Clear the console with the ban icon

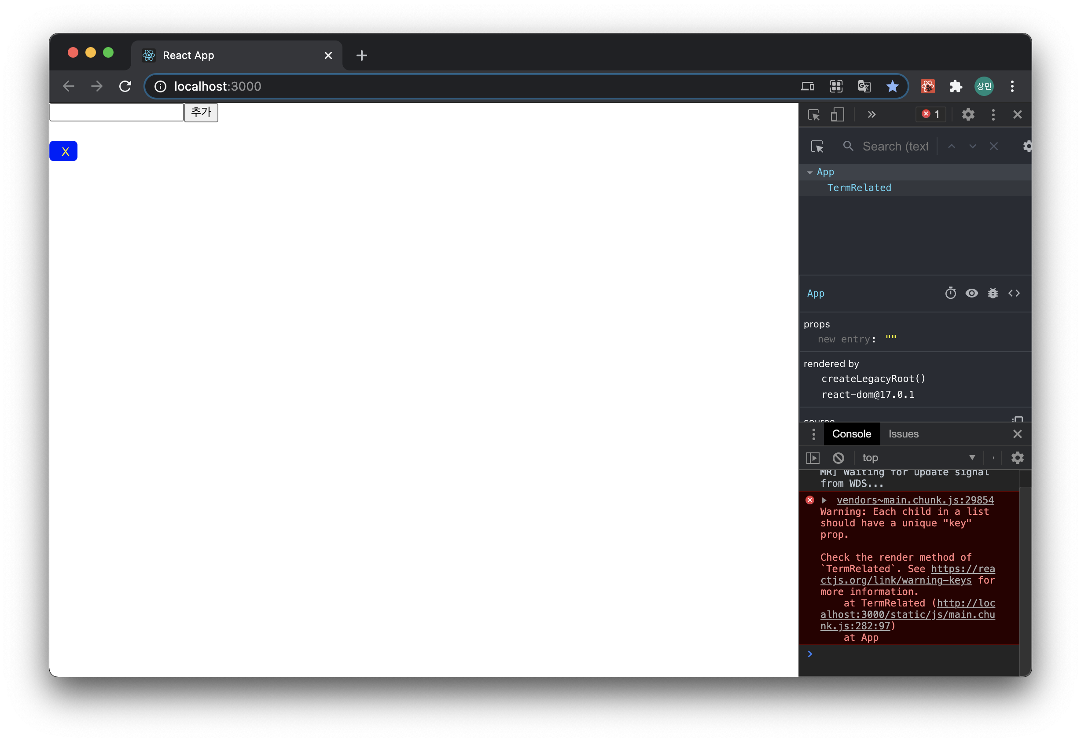(838, 458)
